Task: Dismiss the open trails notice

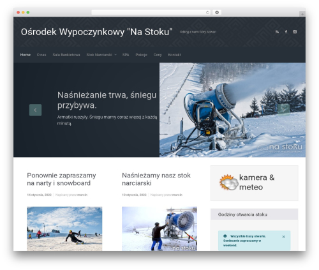Action: pos(283,237)
